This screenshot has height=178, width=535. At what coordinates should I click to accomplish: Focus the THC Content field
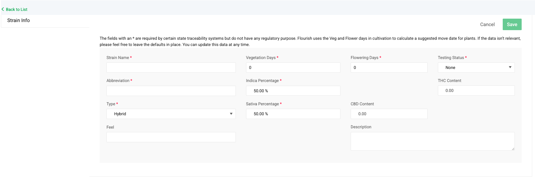coord(476,90)
